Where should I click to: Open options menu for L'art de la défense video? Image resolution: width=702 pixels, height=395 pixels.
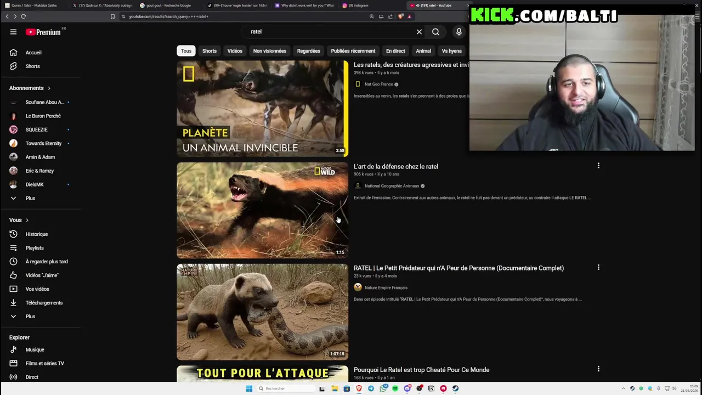click(598, 166)
